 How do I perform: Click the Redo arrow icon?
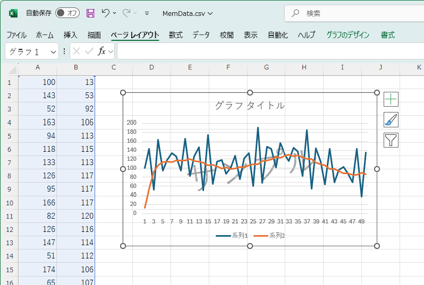point(126,13)
